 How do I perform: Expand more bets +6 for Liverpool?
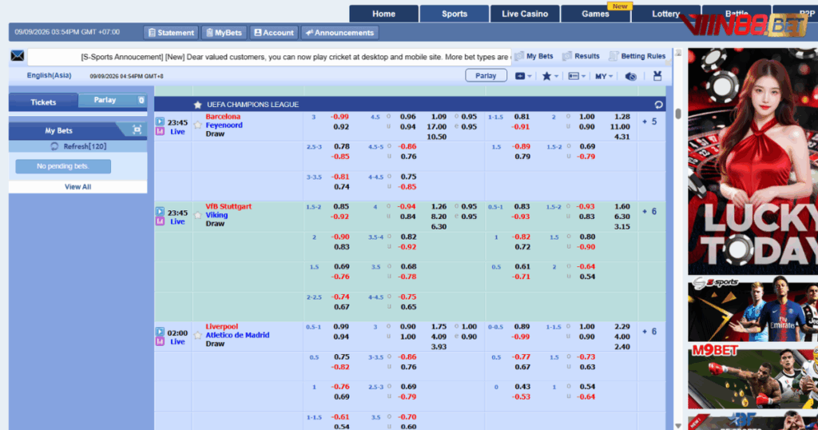click(649, 332)
